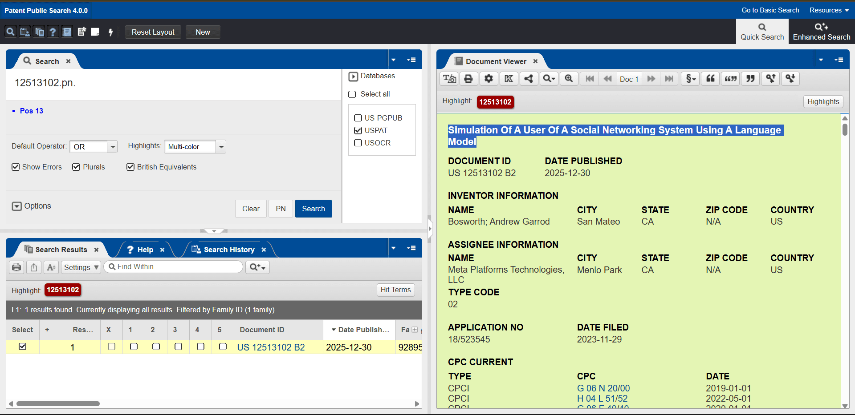
Task: Toggle Select all databases checkbox
Action: (x=352, y=94)
